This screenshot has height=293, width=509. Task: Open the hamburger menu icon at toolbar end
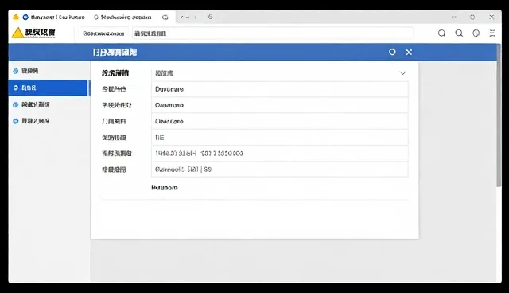coord(492,33)
